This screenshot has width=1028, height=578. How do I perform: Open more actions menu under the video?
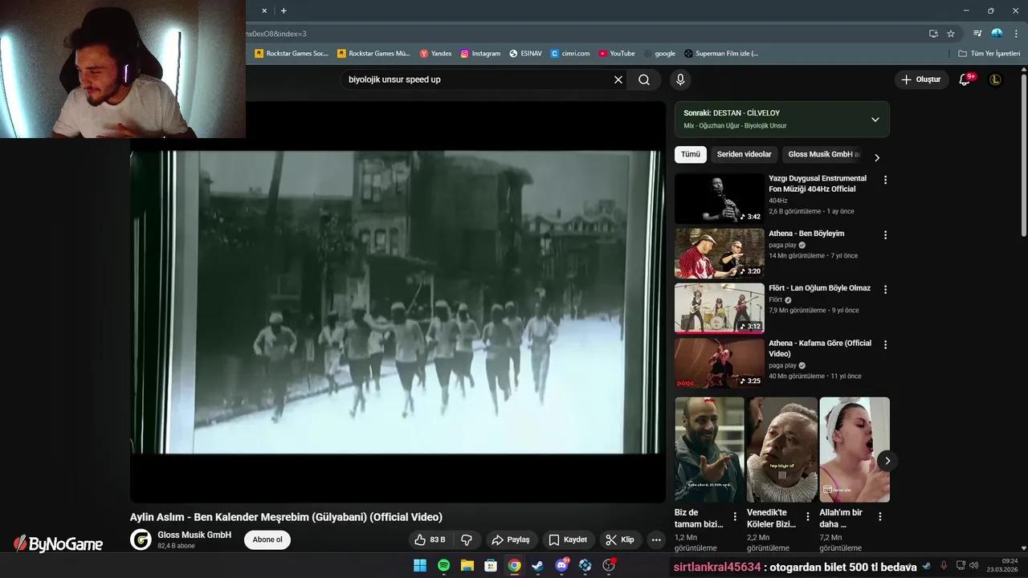[656, 540]
